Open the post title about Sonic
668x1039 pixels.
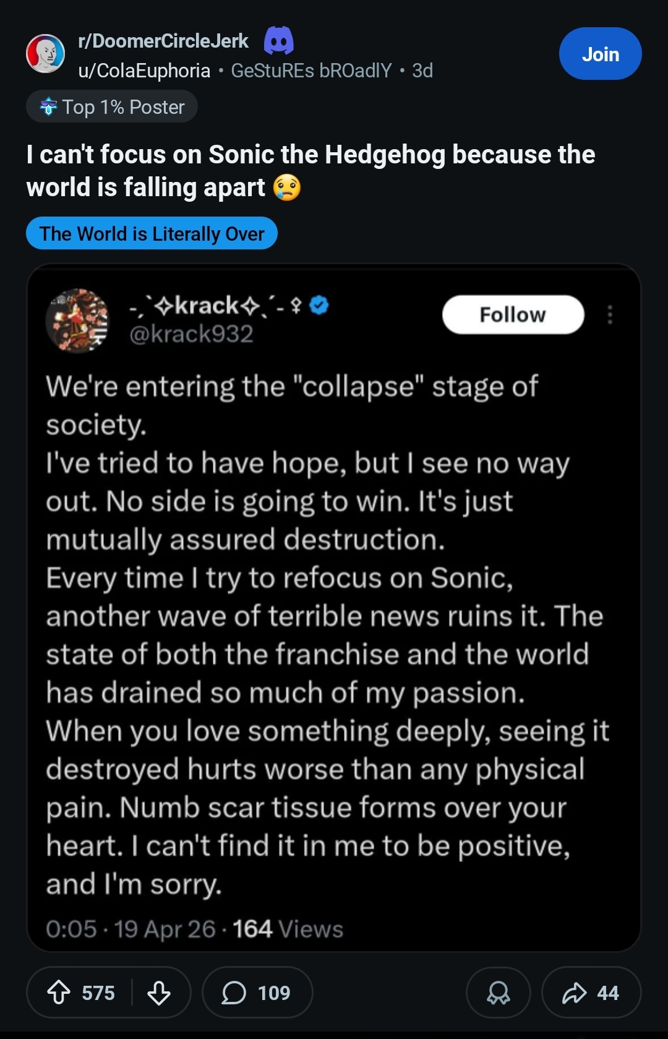[310, 170]
